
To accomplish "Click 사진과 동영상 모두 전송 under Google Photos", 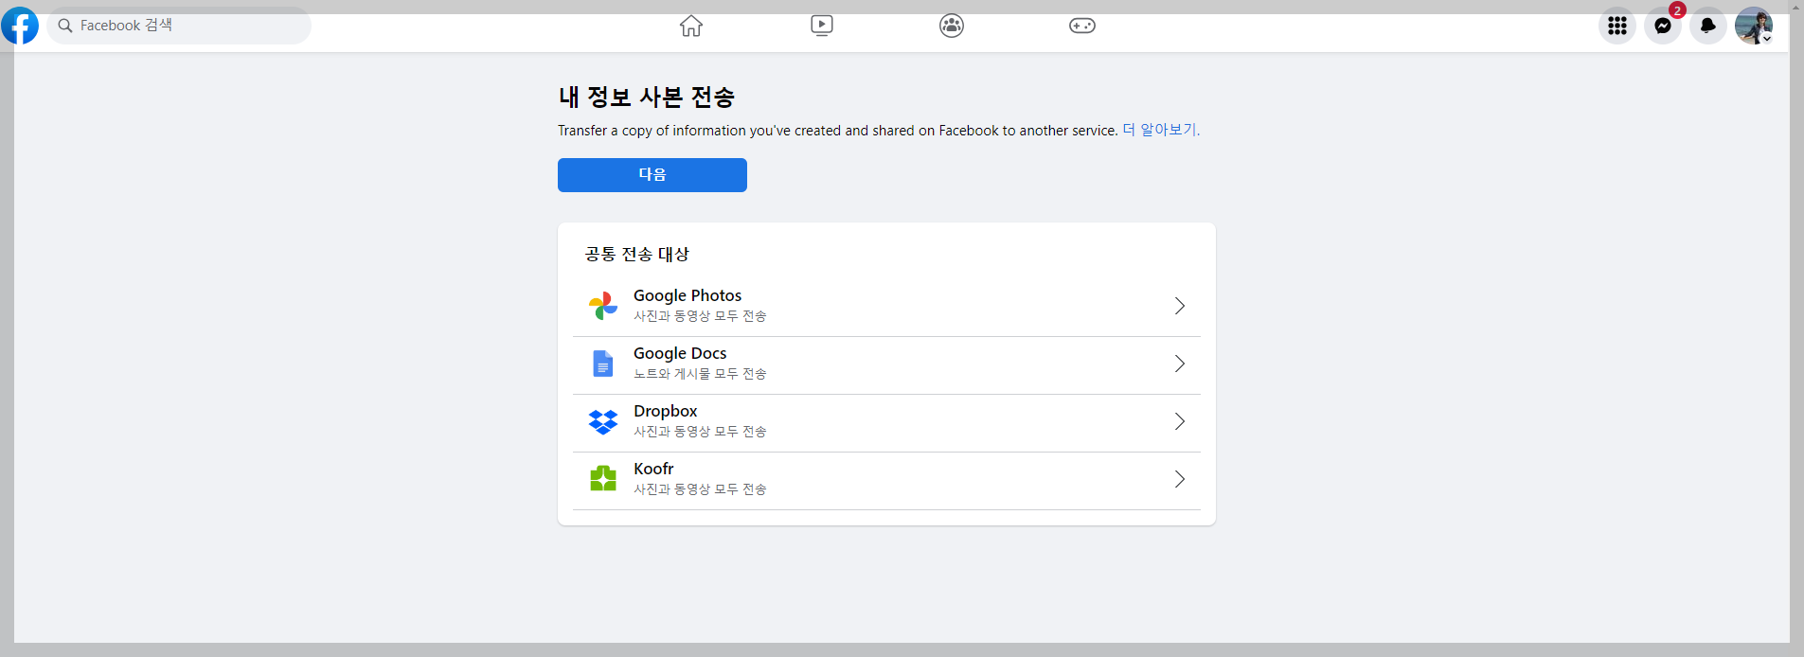I will [700, 316].
